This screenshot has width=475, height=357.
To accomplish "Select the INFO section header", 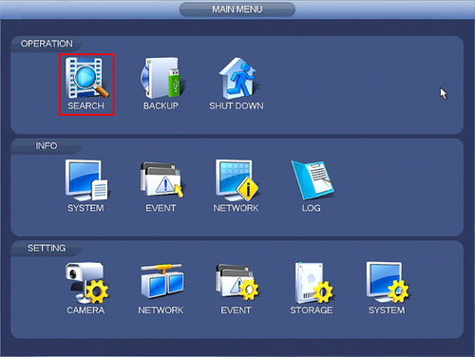I will coord(47,145).
